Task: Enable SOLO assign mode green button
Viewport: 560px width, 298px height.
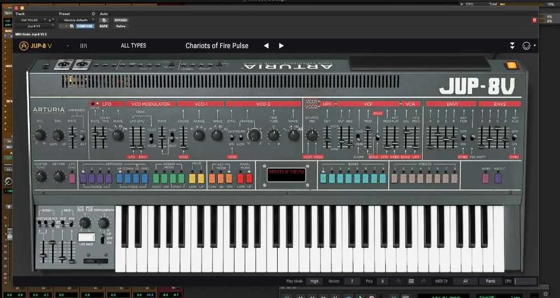Action: tap(156, 178)
